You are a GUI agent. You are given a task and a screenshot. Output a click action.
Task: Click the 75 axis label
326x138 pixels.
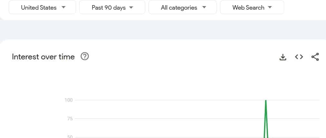(x=70, y=119)
